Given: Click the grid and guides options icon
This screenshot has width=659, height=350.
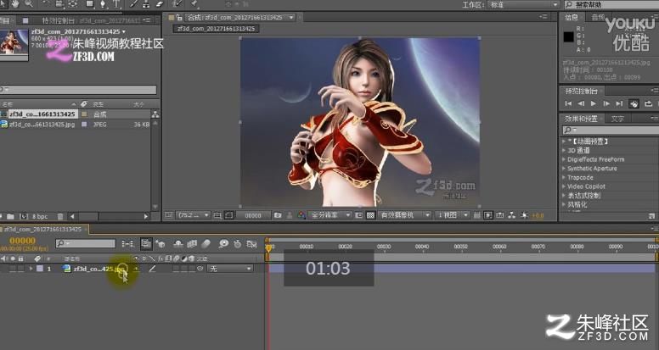Looking at the screenshot, I should coord(217,215).
